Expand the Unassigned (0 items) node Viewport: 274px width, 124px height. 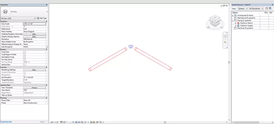click(x=233, y=15)
